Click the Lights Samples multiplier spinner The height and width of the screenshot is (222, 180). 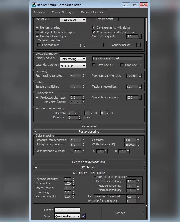[x=84, y=87]
